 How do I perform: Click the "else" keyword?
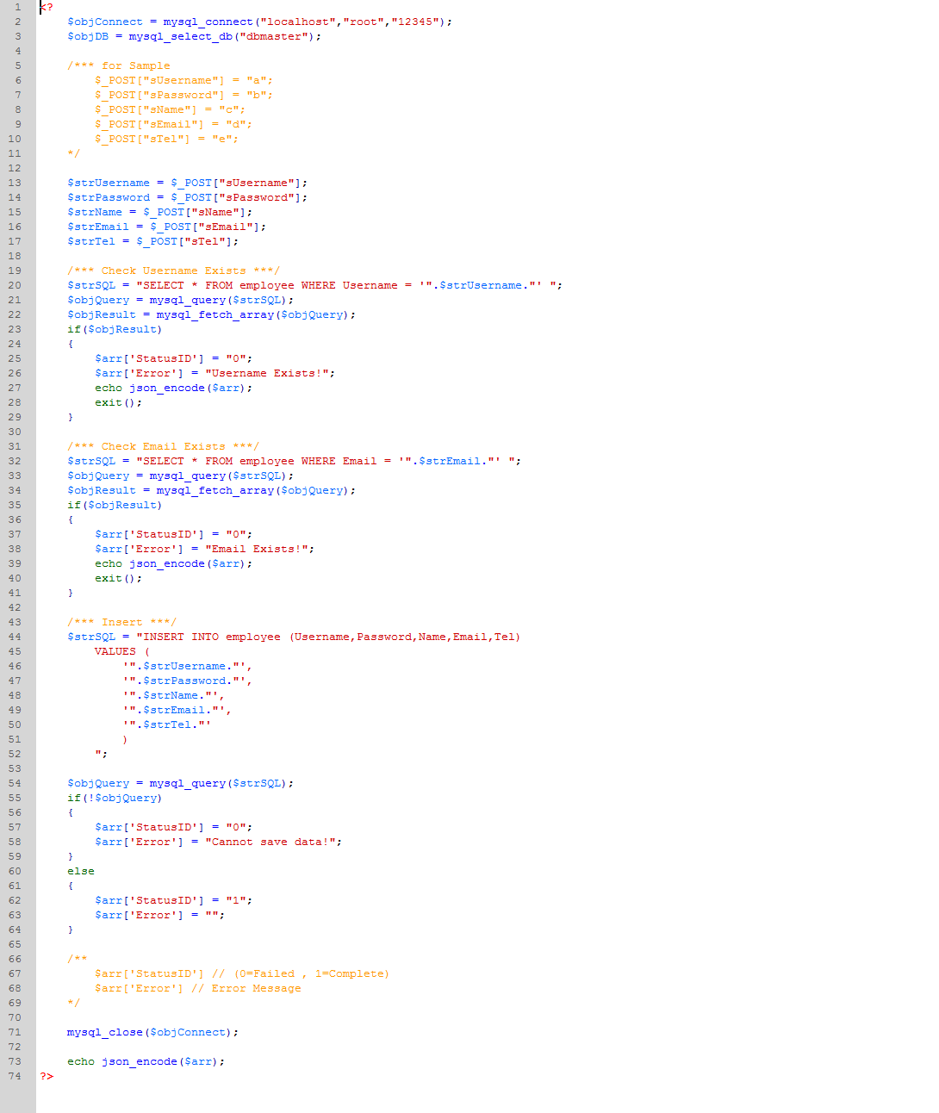coord(81,871)
